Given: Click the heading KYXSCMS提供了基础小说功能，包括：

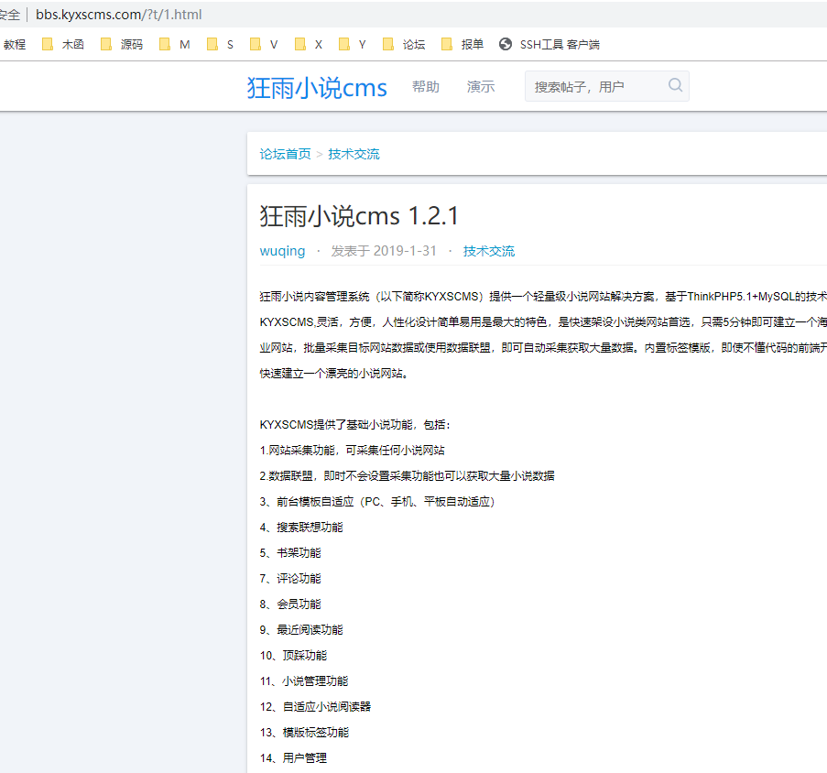Looking at the screenshot, I should pyautogui.click(x=354, y=425).
